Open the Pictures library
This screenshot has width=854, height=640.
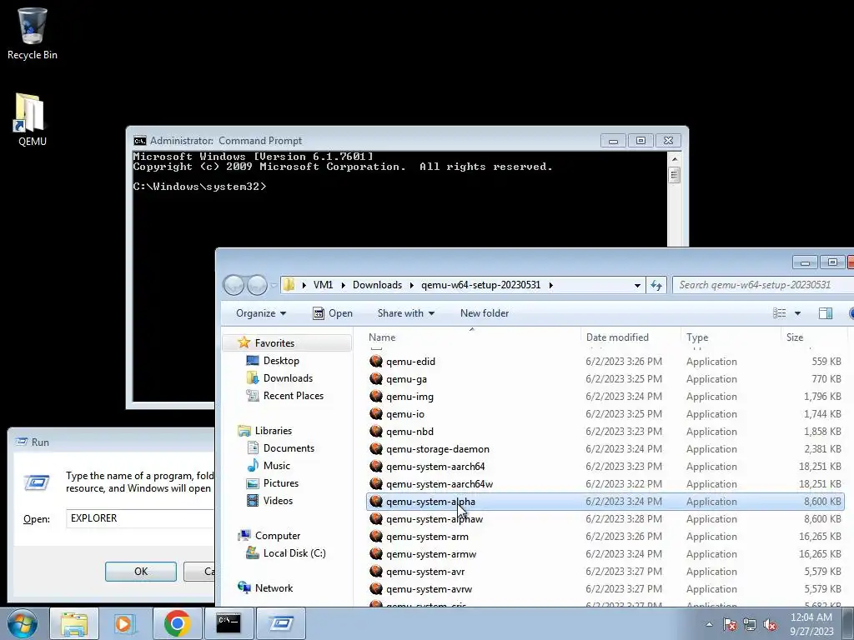click(x=281, y=483)
